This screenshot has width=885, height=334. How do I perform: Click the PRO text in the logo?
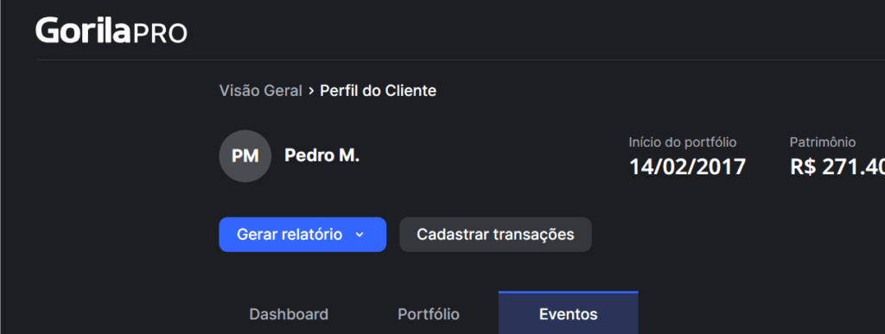coord(160,34)
